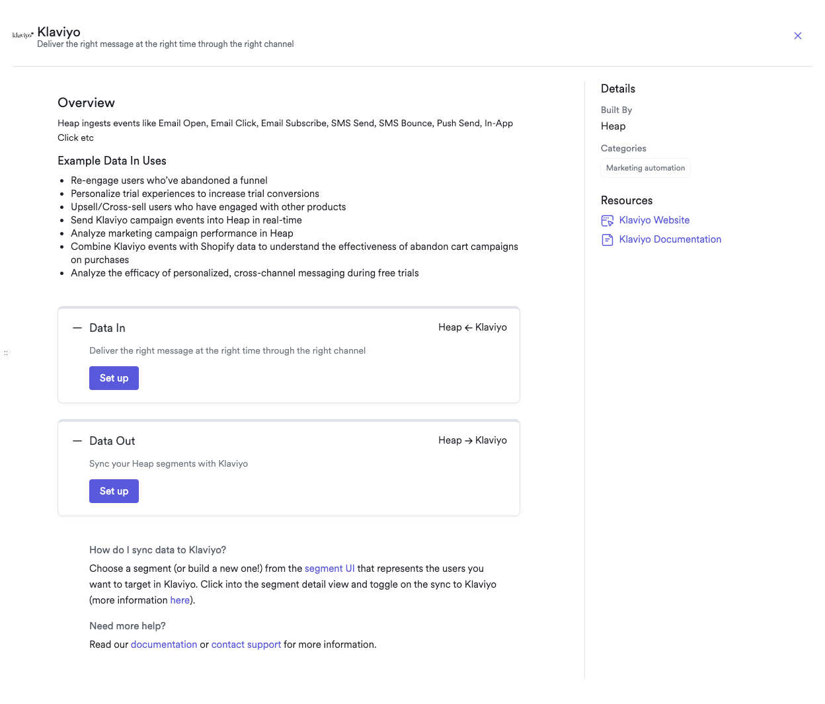Image resolution: width=825 pixels, height=704 pixels.
Task: Click the Heap → Klaviyo direction label
Action: coord(472,440)
